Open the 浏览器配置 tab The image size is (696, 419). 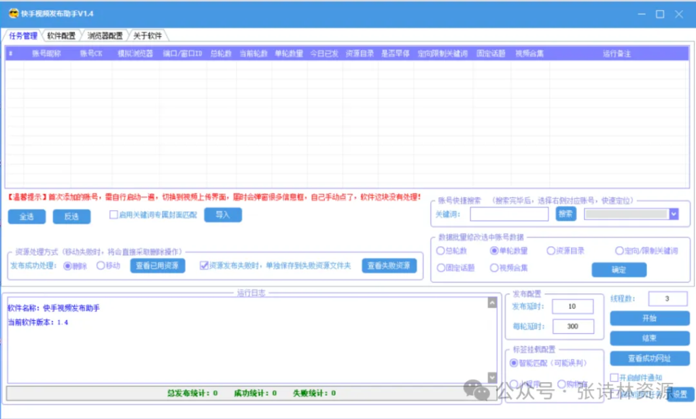coord(105,35)
